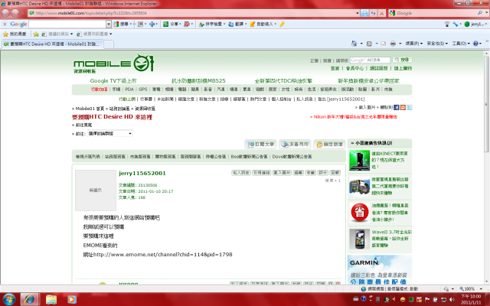Click the add-to-favorites bar star icon

tap(36, 34)
